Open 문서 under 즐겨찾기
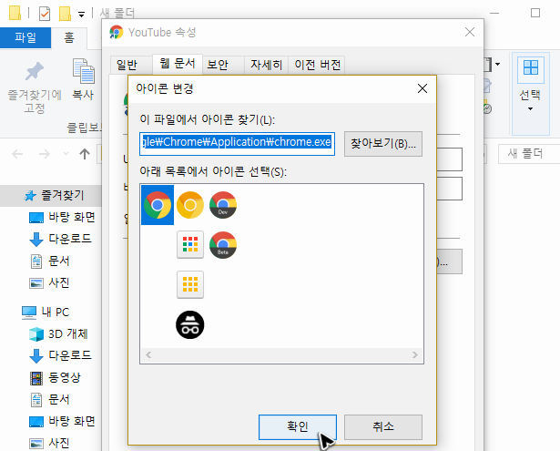The image size is (560, 451). pos(50,261)
